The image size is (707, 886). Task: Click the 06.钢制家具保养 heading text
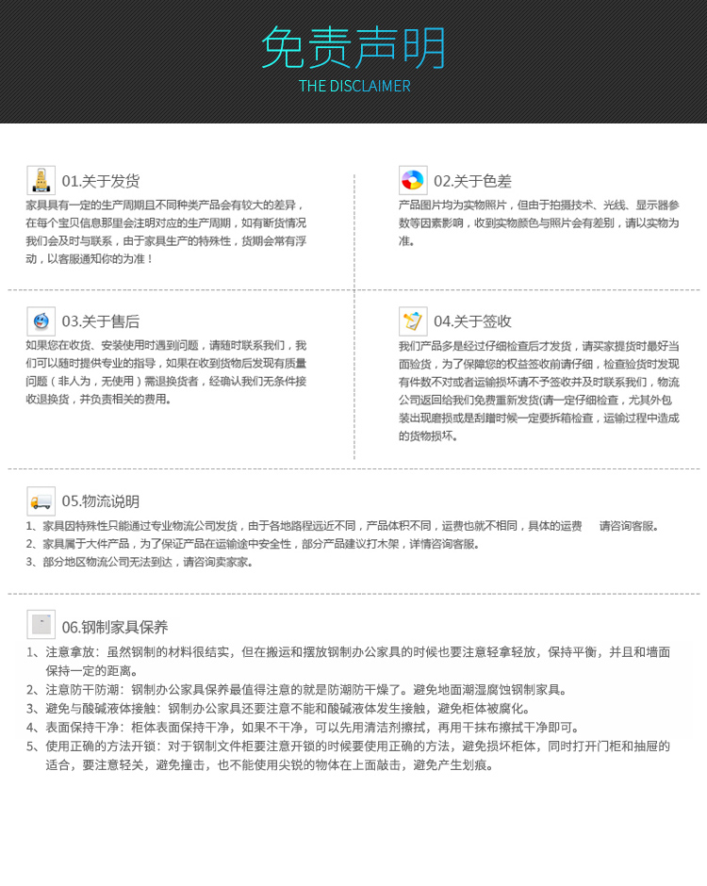[x=115, y=627]
